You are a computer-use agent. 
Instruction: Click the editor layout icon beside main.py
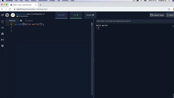pos(21,21)
